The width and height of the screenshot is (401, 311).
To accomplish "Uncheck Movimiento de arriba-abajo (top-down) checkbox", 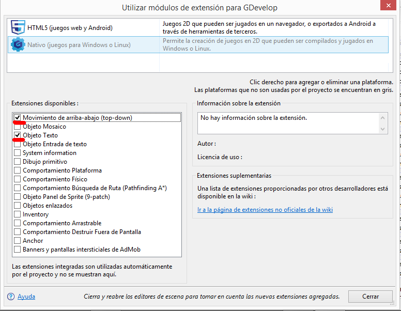I will click(18, 118).
